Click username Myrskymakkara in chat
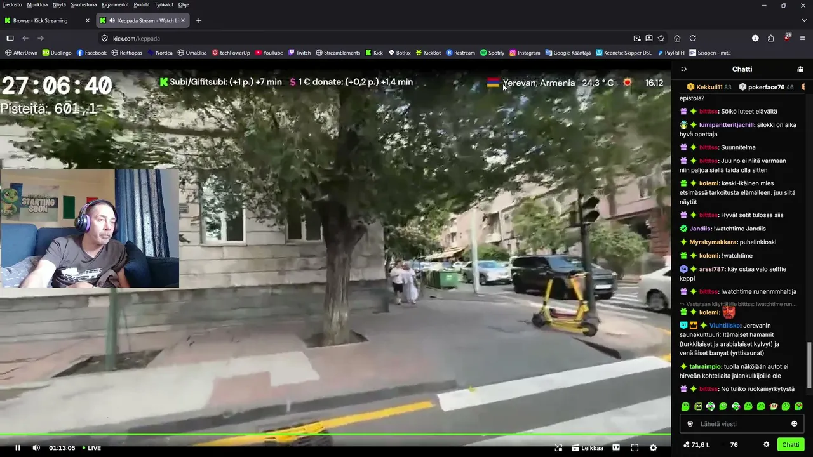 coord(713,242)
